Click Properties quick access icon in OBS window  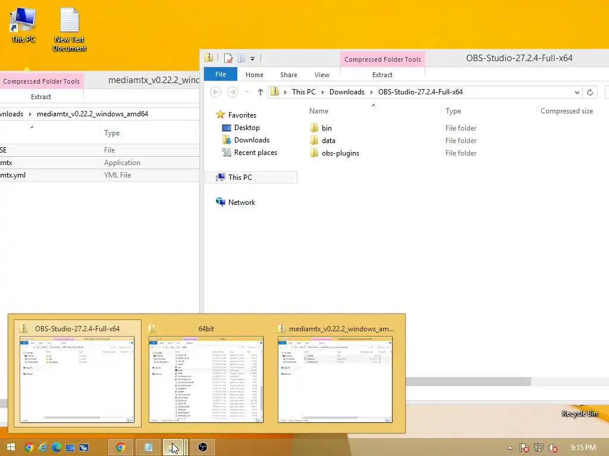pos(228,58)
